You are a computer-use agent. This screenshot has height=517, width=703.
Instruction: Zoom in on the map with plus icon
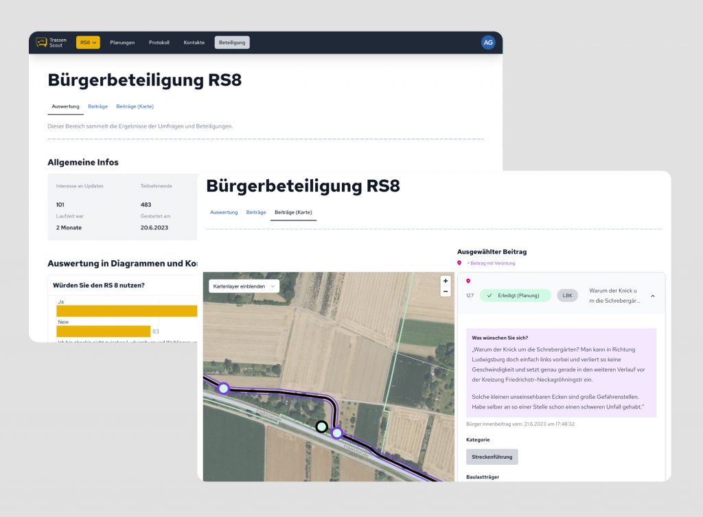445,280
